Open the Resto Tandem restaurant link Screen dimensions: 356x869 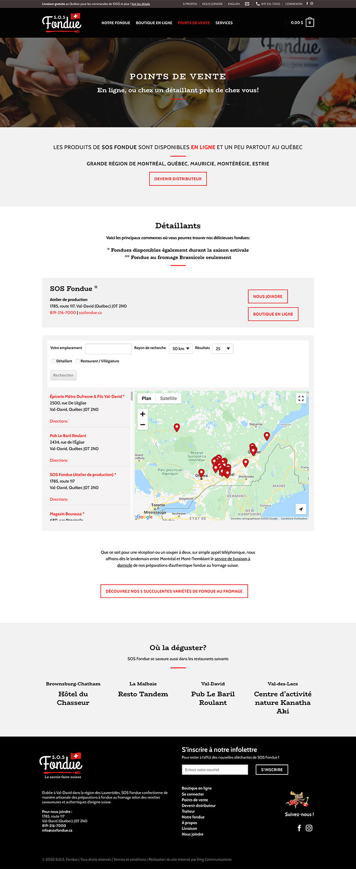[143, 694]
